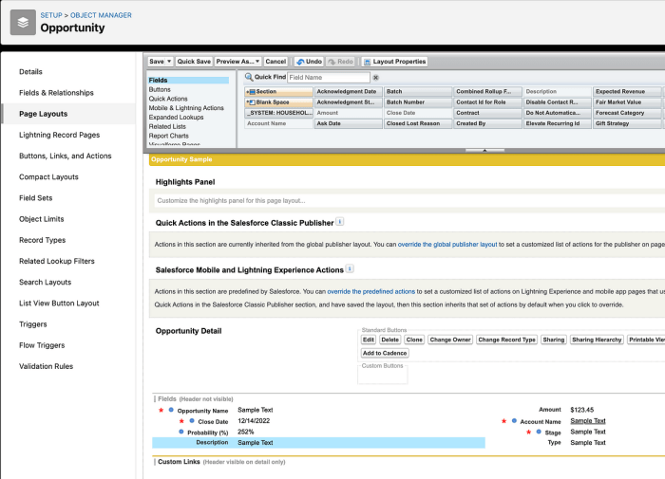This screenshot has width=665, height=479.
Task: Click the Edit standard button
Action: [369, 340]
